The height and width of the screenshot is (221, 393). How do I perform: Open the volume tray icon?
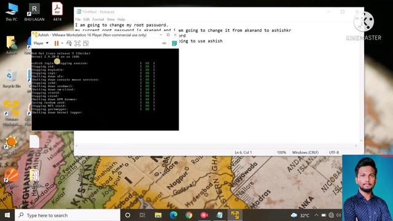pyautogui.click(x=338, y=215)
